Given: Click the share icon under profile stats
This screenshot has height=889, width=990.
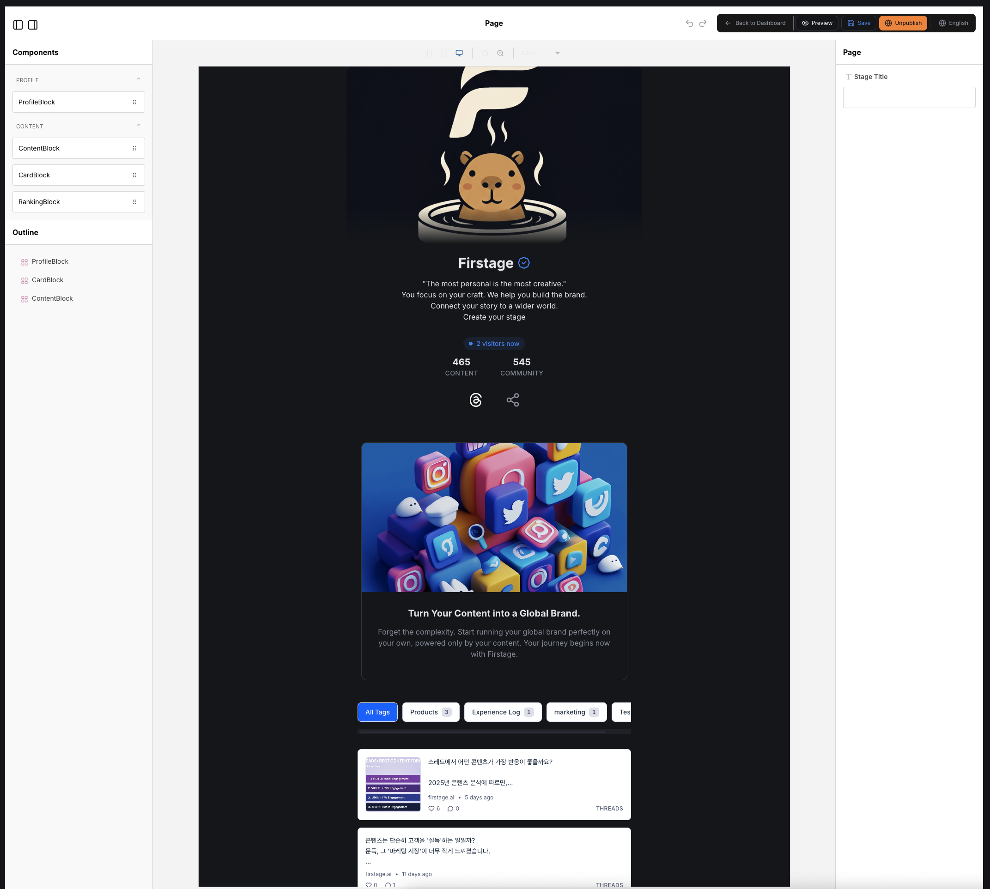Looking at the screenshot, I should click(513, 400).
